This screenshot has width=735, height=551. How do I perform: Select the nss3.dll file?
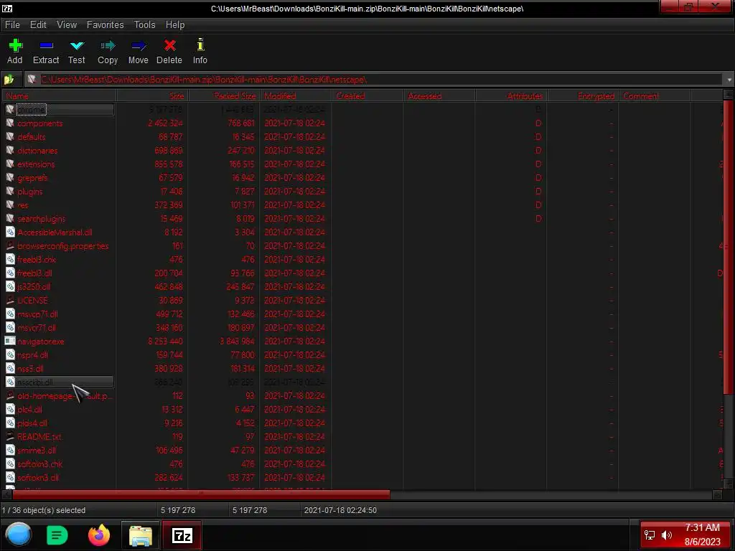click(30, 368)
